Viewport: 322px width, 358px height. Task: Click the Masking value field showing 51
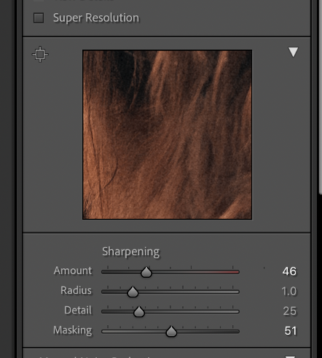coord(291,331)
